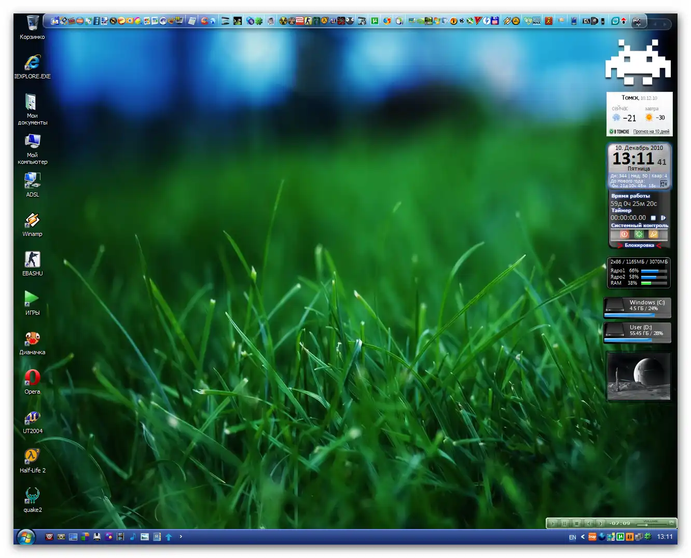691x558 pixels.
Task: Launch the UT2004 game icon
Action: click(x=32, y=417)
